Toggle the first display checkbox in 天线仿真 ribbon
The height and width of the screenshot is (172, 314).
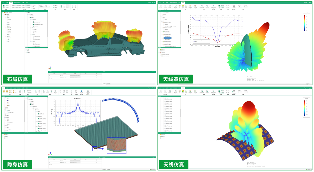point(233,90)
